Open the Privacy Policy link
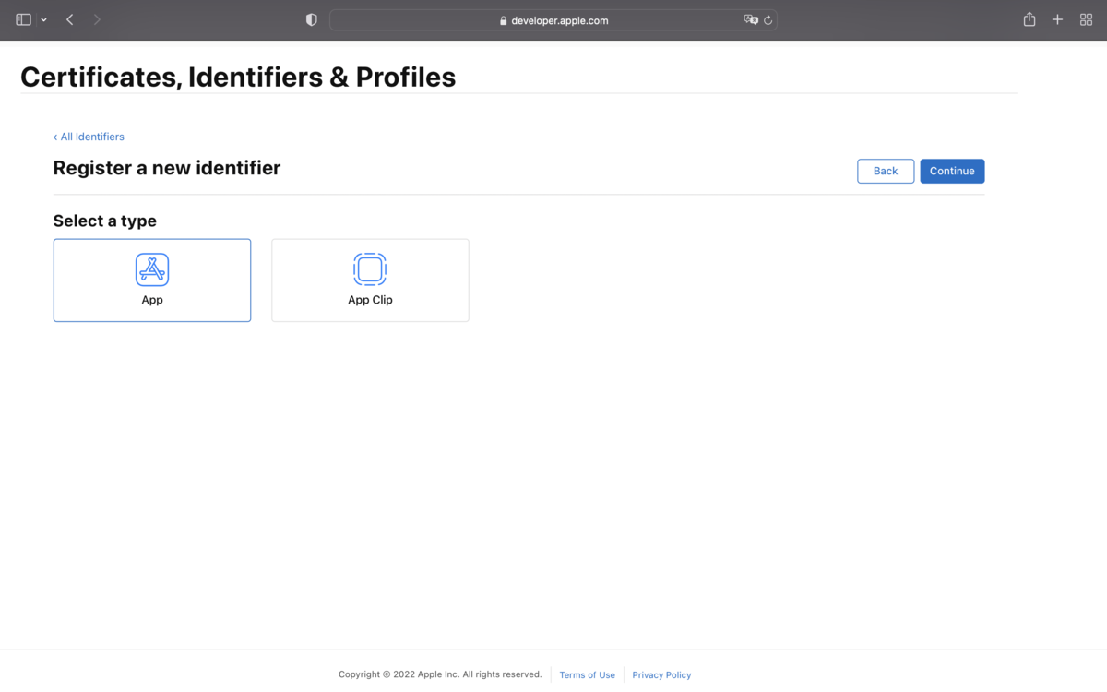 [x=661, y=674]
